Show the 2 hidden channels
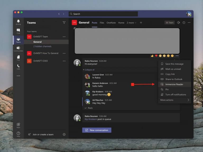203x152 pixels. [x=42, y=46]
